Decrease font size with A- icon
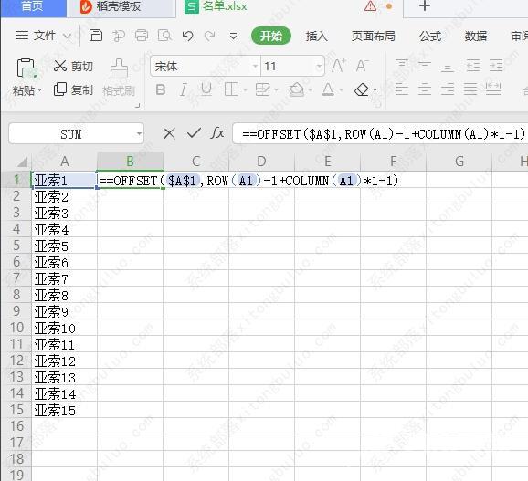Image resolution: width=528 pixels, height=481 pixels. (362, 66)
